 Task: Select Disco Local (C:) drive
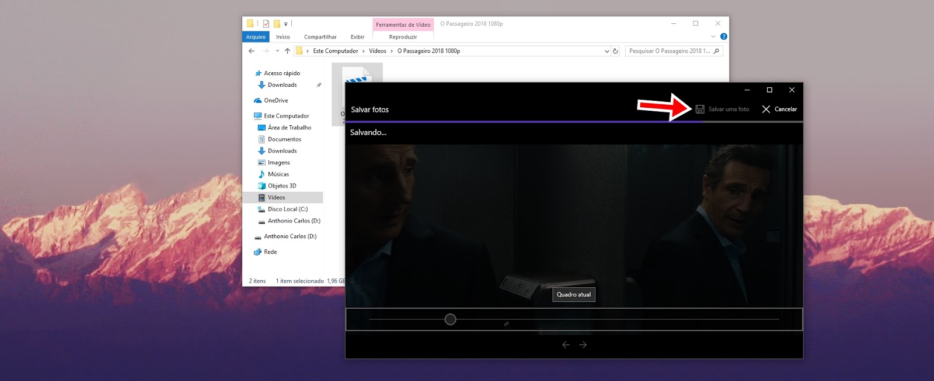288,209
